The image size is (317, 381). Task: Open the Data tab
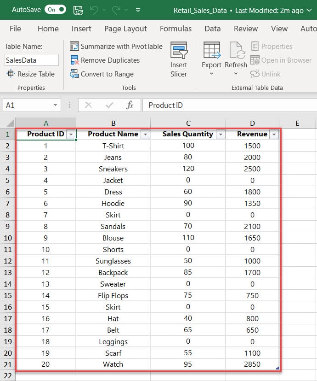pyautogui.click(x=213, y=29)
